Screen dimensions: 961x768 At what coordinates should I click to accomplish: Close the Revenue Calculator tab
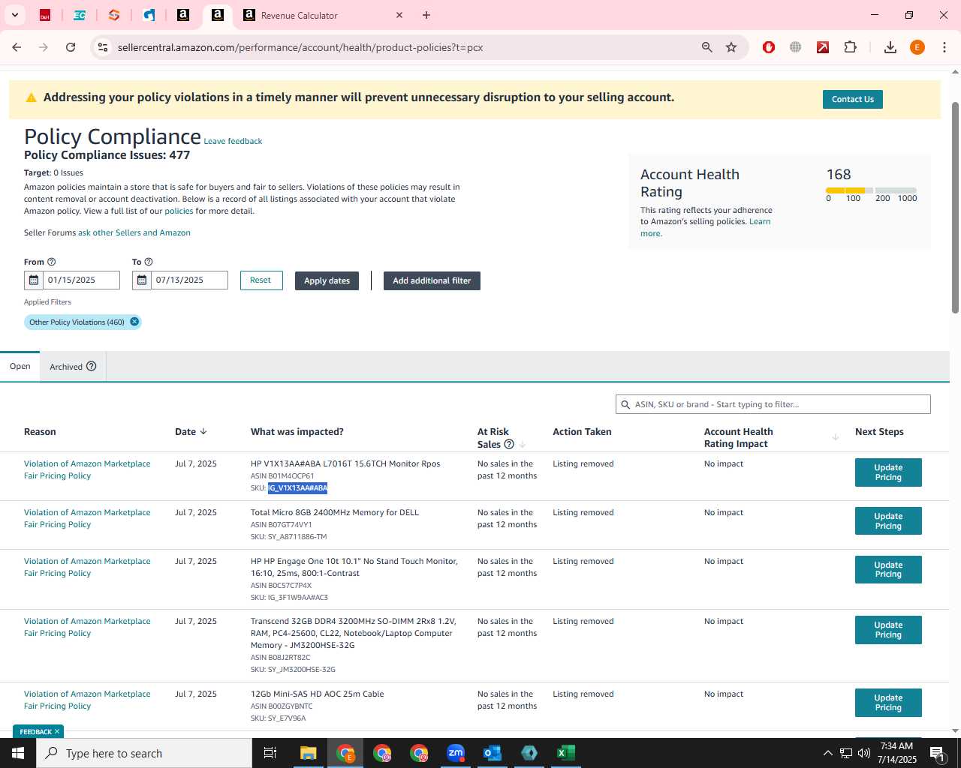click(399, 15)
